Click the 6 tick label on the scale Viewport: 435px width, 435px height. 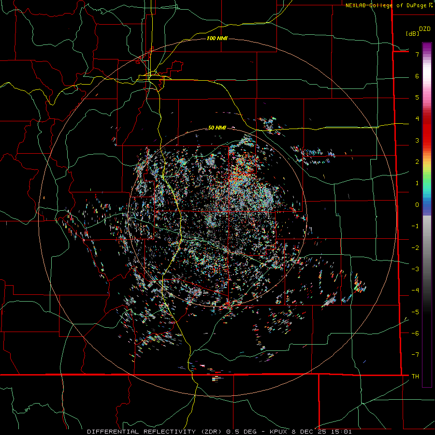[x=417, y=76]
